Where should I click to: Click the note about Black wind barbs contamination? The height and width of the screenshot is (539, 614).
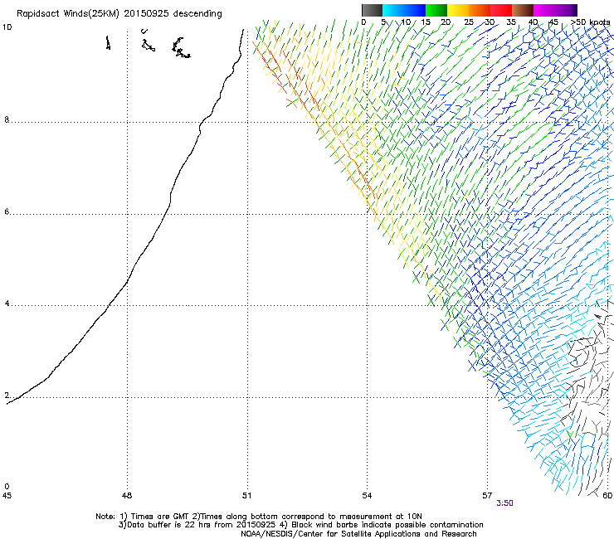click(x=382, y=525)
